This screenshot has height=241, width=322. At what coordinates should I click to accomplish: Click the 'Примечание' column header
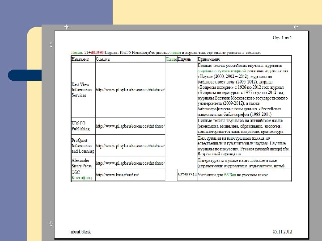pyautogui.click(x=244, y=59)
